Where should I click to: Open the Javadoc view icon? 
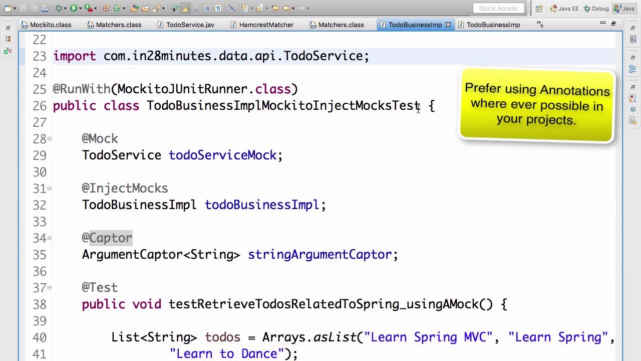[632, 109]
